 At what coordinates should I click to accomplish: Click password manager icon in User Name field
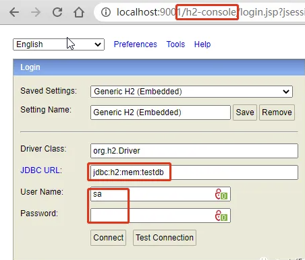point(221,194)
